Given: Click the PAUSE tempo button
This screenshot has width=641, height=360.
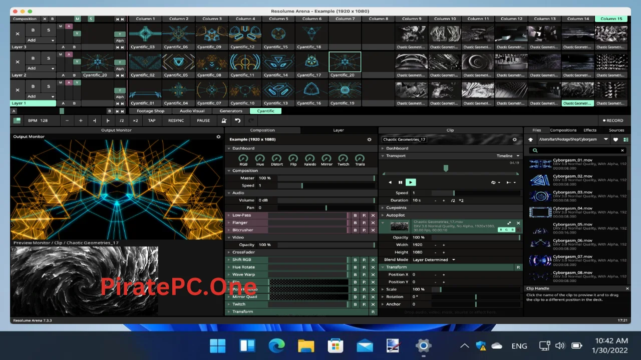Looking at the screenshot, I should (x=203, y=120).
